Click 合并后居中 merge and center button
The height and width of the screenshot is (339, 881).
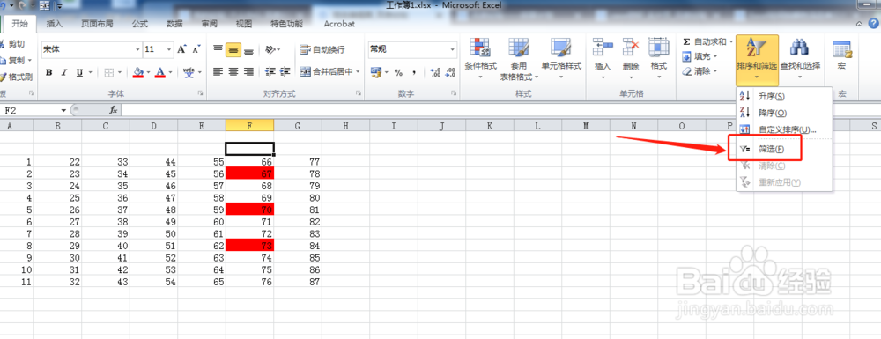click(x=326, y=72)
